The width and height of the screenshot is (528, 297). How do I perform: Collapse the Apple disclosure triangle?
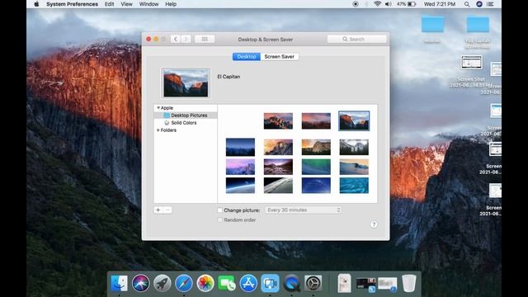coord(158,108)
